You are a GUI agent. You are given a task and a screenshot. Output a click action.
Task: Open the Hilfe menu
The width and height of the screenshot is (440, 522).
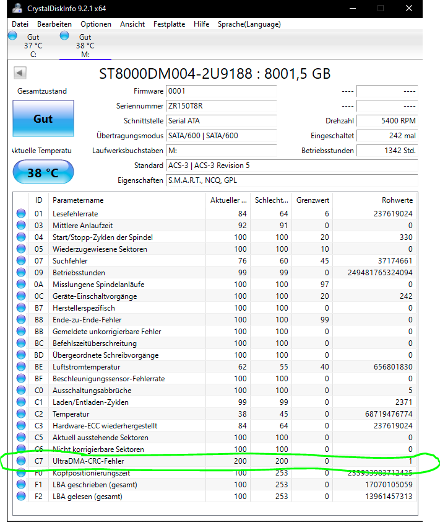[x=201, y=24]
